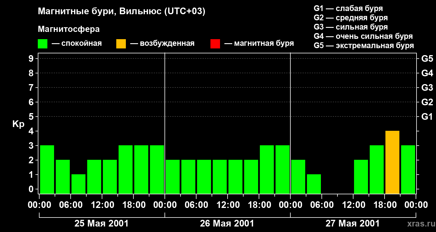Click the Kp 1 bar at 06:00 on 25 May
Image resolution: width=436 pixels, height=232 pixels.
pos(78,184)
